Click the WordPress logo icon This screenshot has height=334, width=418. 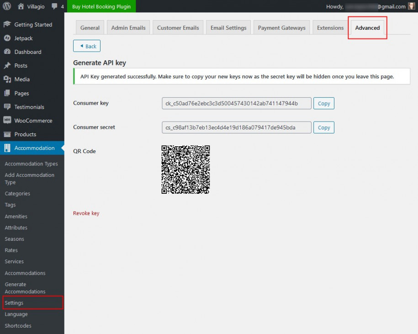[7, 6]
